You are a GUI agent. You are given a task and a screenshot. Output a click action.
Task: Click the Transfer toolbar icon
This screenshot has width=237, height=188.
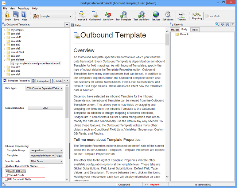(x=182, y=15)
